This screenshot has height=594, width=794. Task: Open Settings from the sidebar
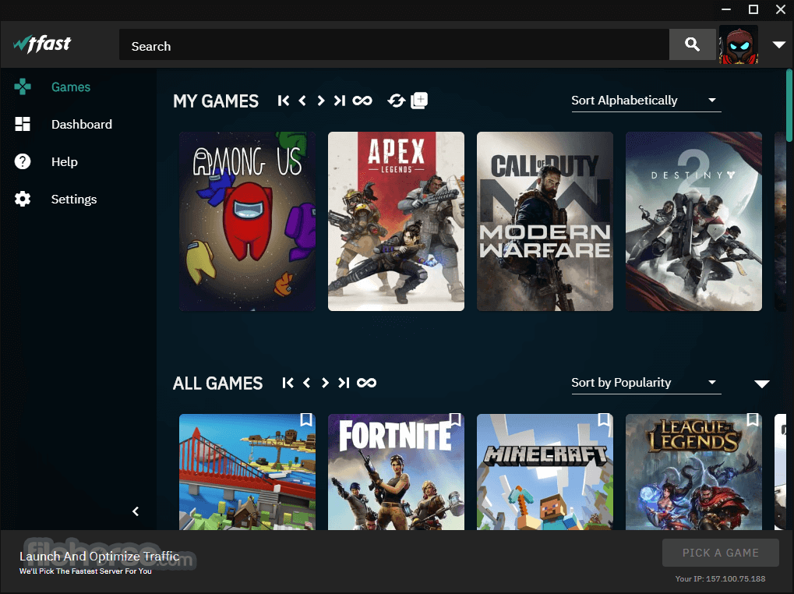(74, 199)
